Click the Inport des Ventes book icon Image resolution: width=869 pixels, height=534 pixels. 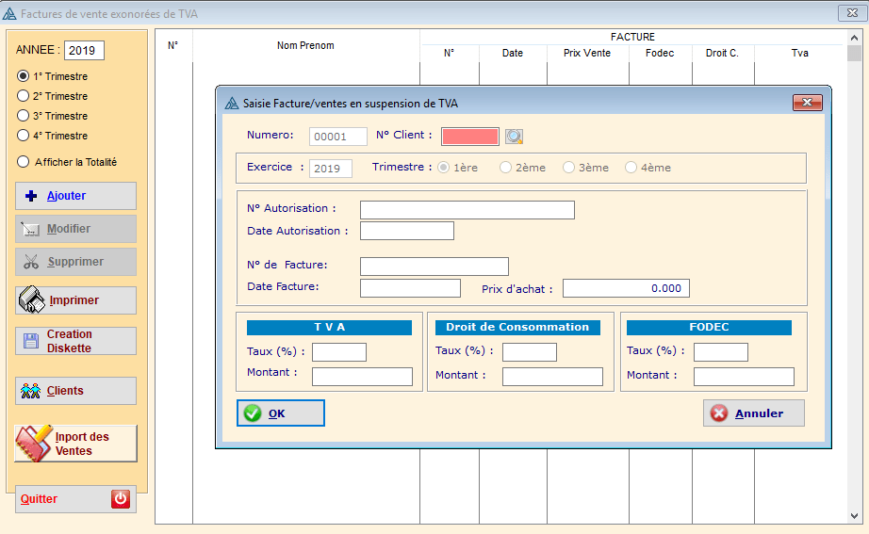pos(34,444)
